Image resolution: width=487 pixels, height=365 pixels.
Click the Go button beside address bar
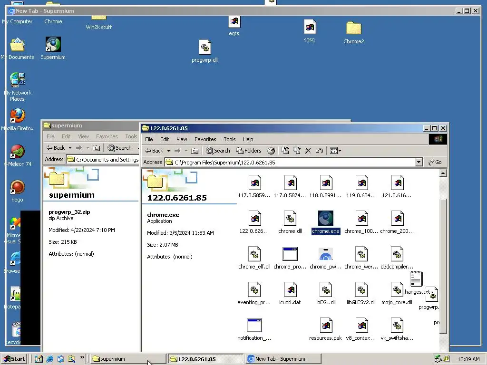435,162
